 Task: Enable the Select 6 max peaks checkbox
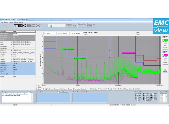click(58, 92)
